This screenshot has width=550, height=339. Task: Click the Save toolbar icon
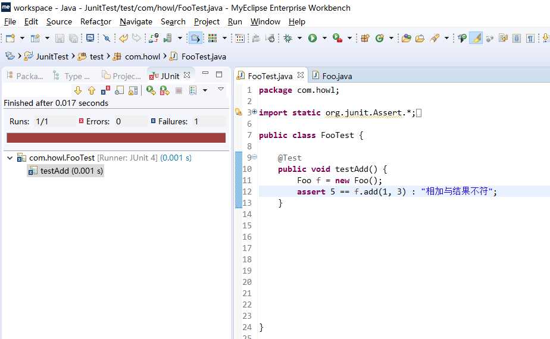tap(60, 38)
